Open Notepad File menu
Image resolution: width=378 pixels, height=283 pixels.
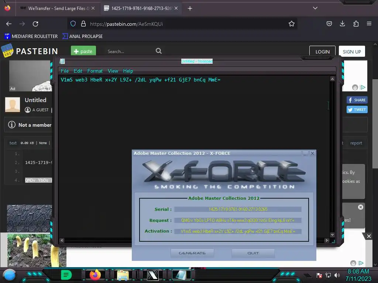click(65, 71)
